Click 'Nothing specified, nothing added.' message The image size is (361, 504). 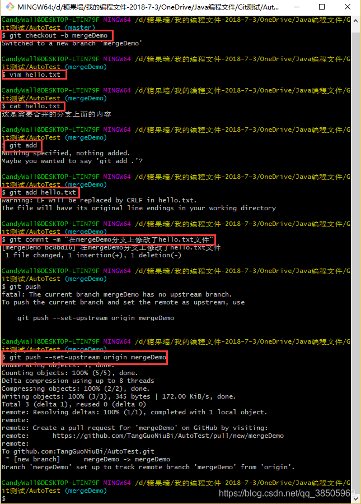pos(66,153)
